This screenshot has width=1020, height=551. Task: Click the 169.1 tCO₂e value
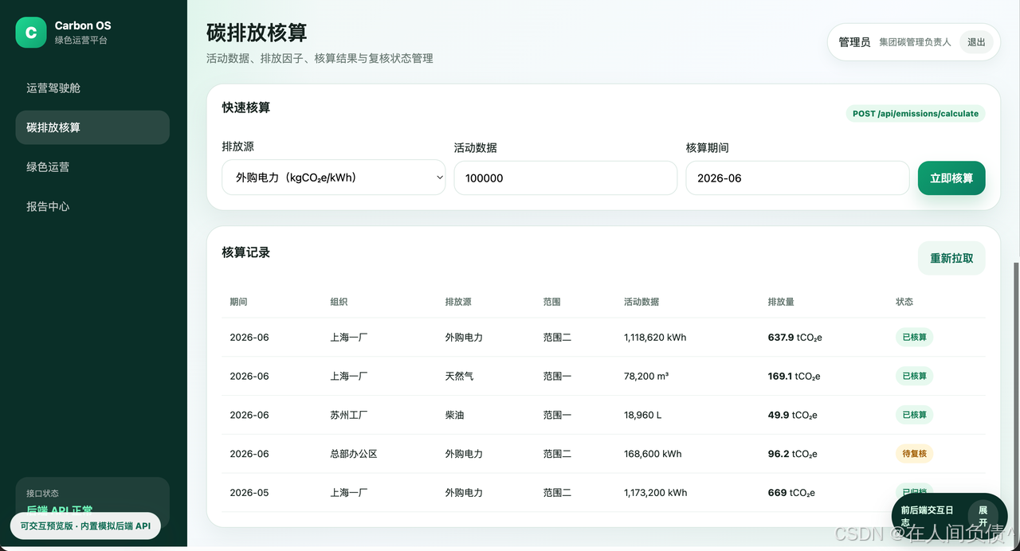(794, 376)
